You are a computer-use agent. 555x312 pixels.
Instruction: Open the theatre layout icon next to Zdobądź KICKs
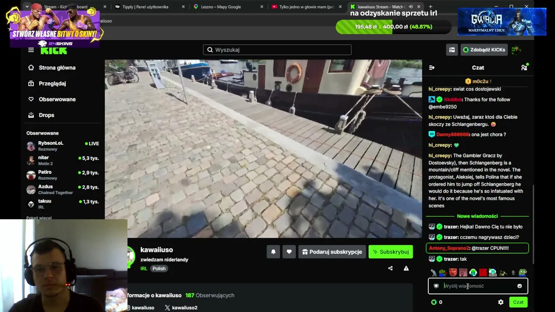(x=452, y=50)
